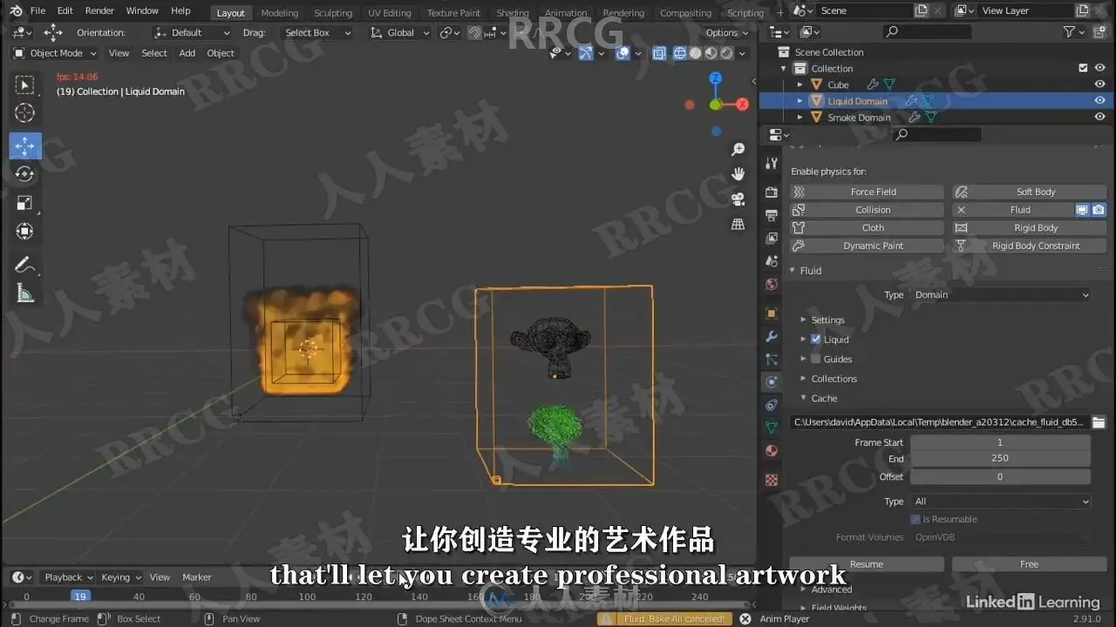This screenshot has width=1116, height=627.
Task: Hide the Smoke Domain with eye icon
Action: coord(1099,118)
